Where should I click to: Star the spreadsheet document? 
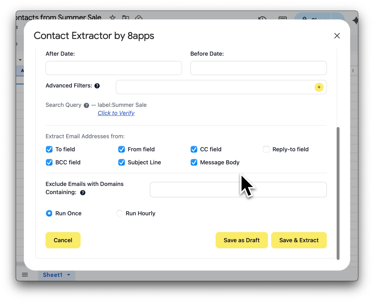pyautogui.click(x=113, y=17)
